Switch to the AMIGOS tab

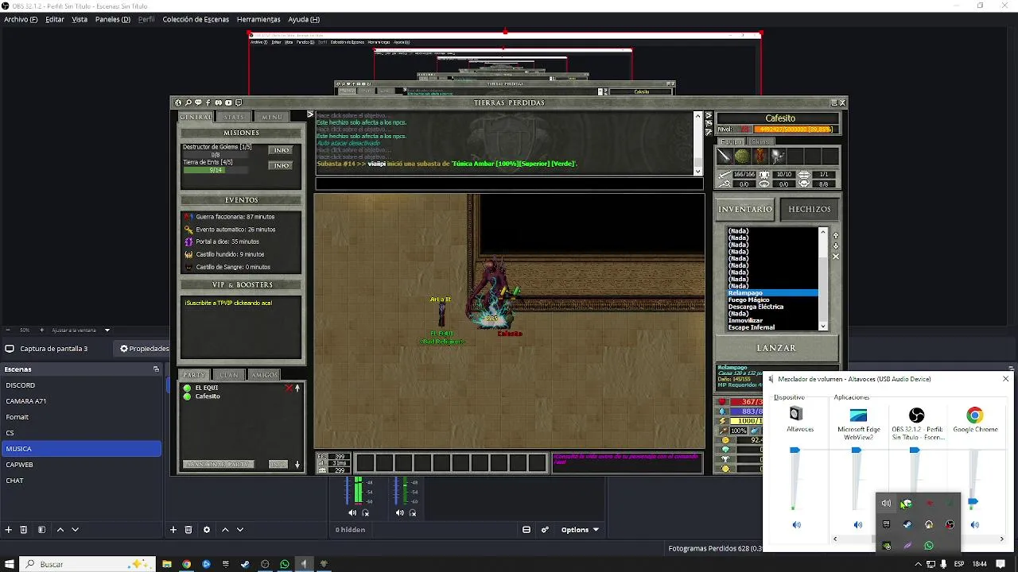[x=265, y=375]
